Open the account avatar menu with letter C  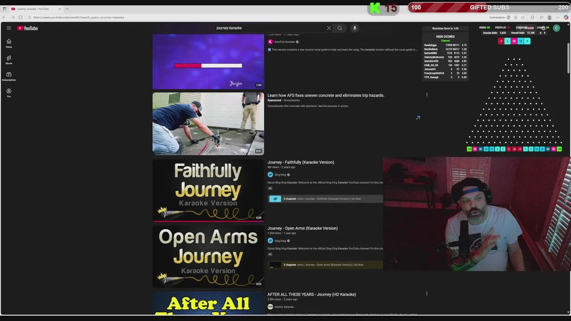(556, 28)
